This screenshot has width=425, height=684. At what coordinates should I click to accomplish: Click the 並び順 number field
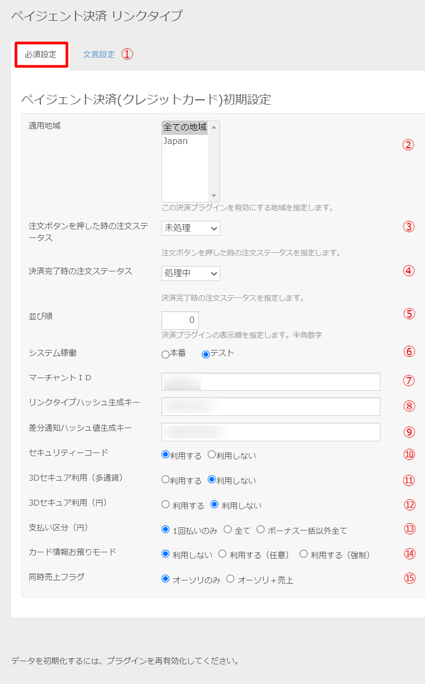click(x=180, y=320)
